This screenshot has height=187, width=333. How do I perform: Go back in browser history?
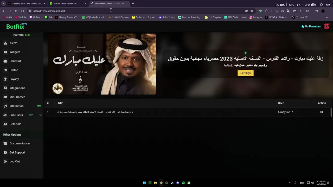[4, 11]
